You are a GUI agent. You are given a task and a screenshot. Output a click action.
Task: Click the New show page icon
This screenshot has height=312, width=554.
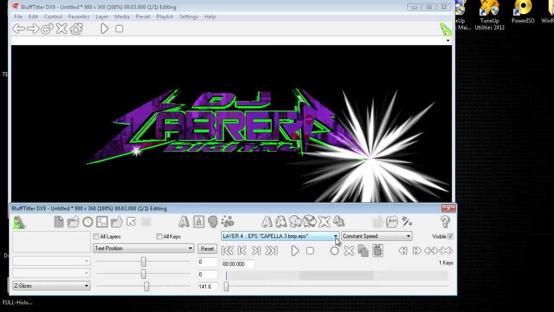(x=59, y=222)
